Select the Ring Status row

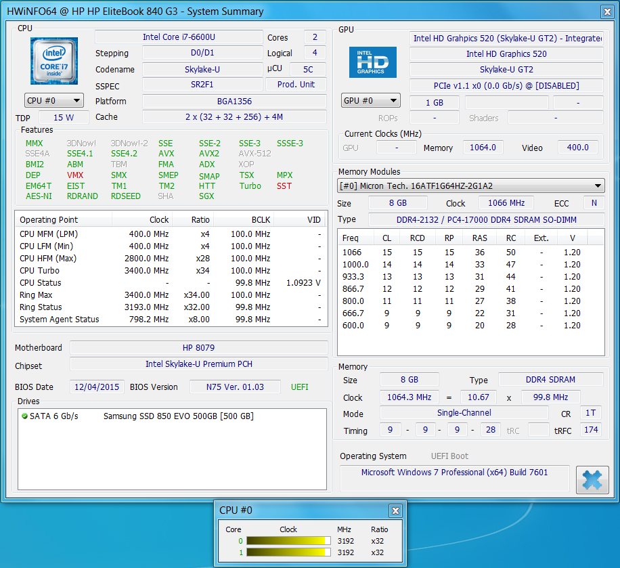pyautogui.click(x=171, y=307)
